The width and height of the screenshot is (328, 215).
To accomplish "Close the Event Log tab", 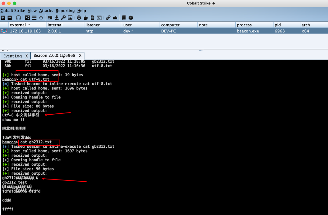I will pos(26,56).
